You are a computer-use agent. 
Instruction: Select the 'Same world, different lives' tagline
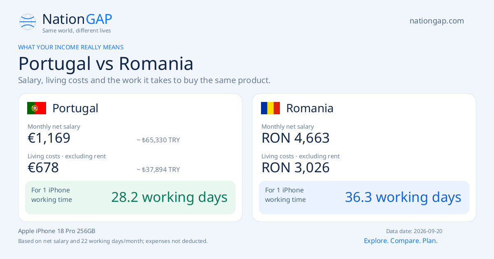[77, 30]
